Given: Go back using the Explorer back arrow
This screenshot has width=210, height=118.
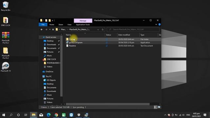Looking at the screenshot, I should click(x=42, y=29).
